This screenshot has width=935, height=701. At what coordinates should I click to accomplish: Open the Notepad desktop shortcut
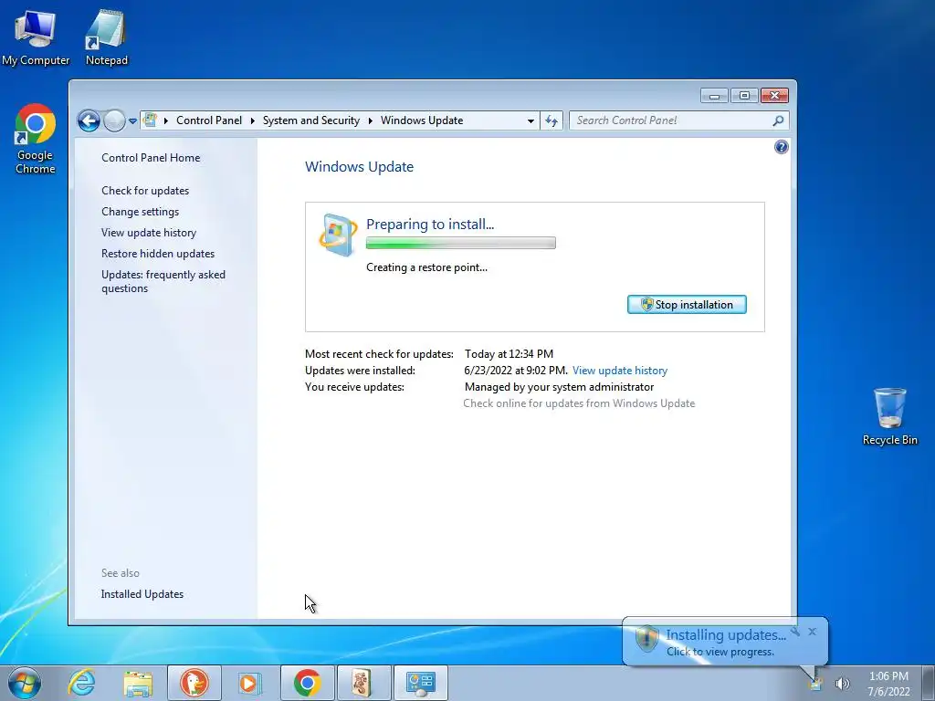pyautogui.click(x=106, y=37)
